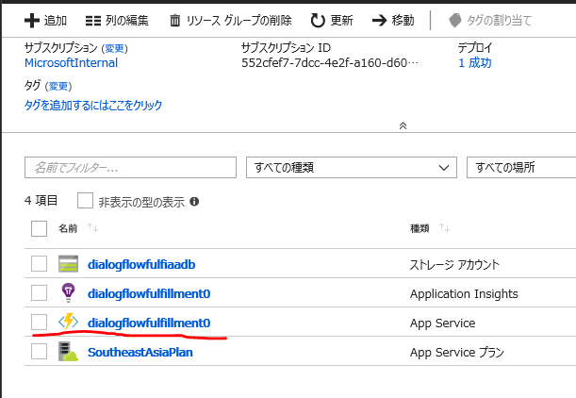The image size is (576, 398).
Task: Click the 4 項目 count label
Action: 41,201
